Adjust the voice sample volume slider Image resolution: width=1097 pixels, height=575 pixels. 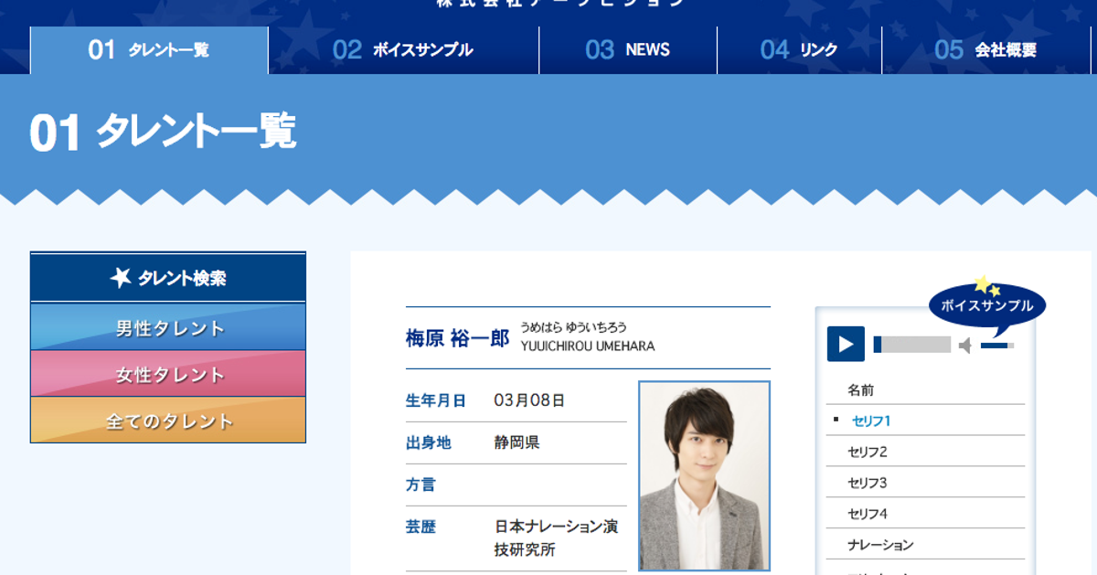click(997, 345)
